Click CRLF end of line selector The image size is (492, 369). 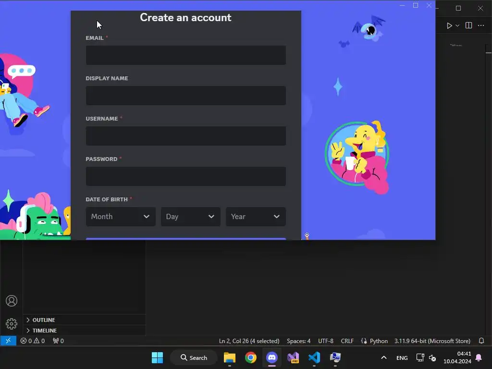[x=347, y=341]
